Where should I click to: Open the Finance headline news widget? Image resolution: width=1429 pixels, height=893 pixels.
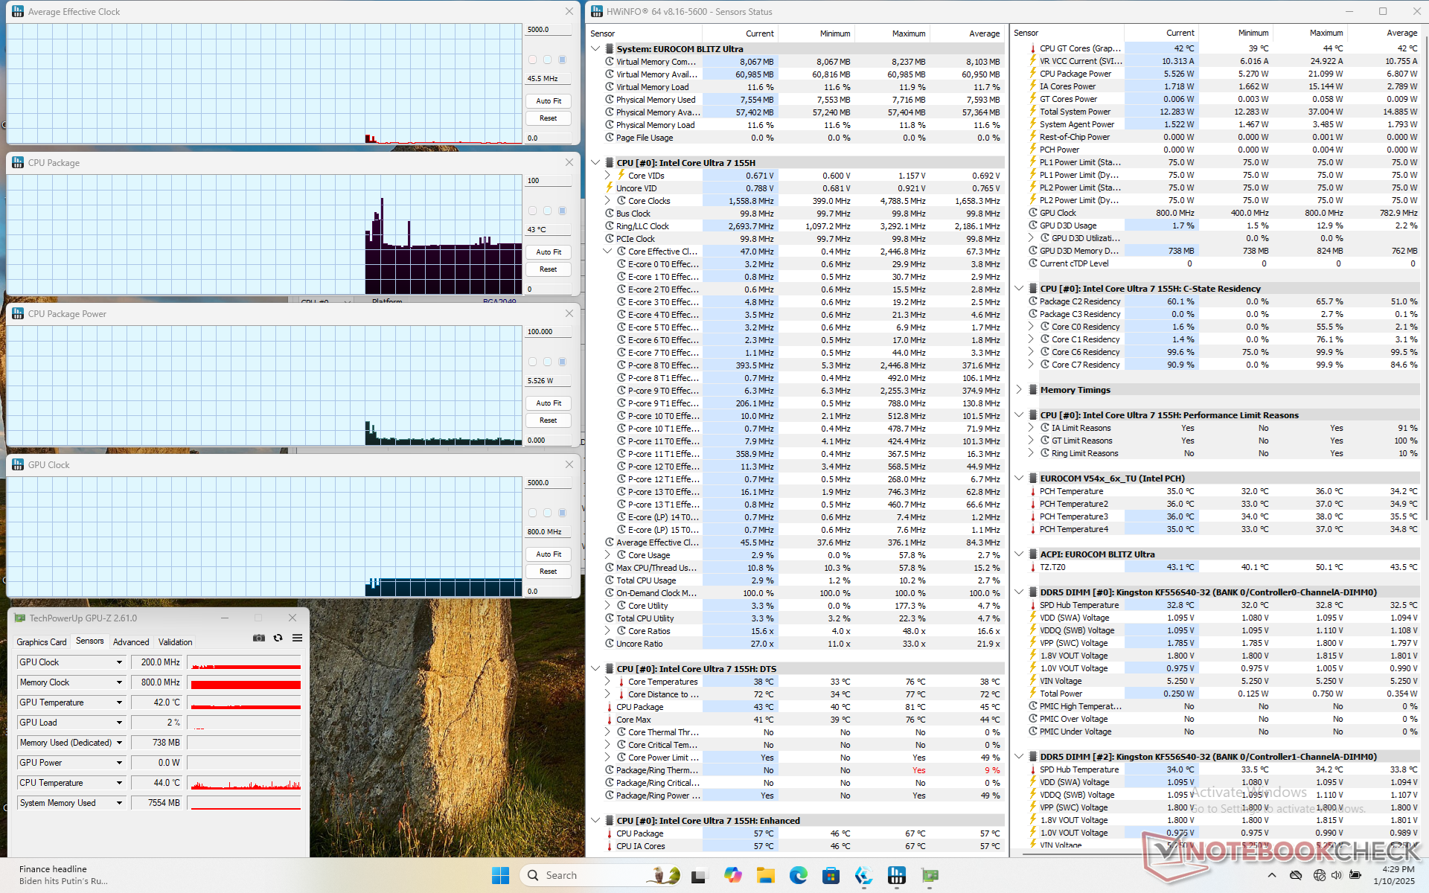[x=63, y=875]
